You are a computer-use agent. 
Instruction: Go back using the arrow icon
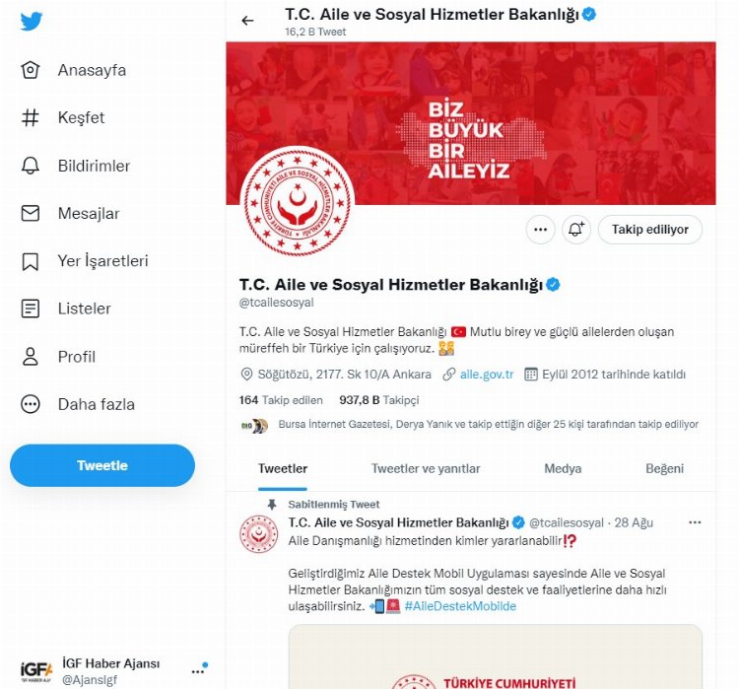(x=247, y=21)
